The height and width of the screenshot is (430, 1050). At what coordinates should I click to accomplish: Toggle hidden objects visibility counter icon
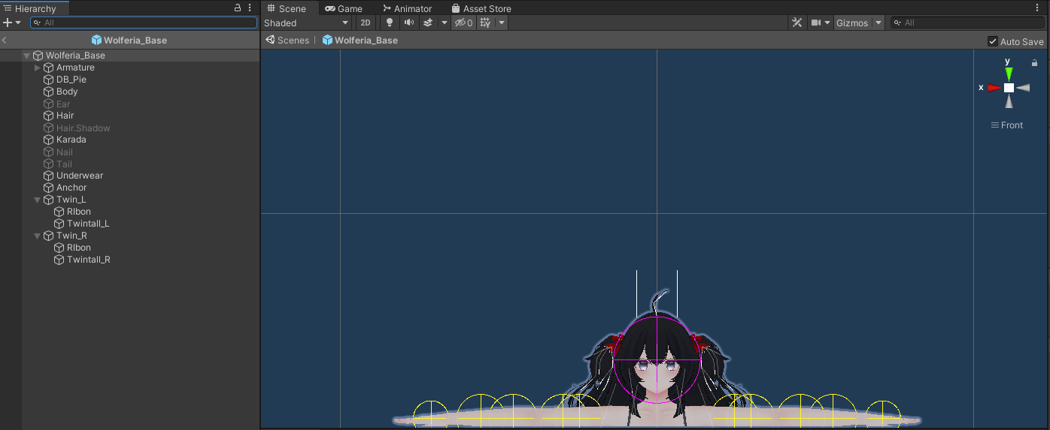[x=463, y=23]
